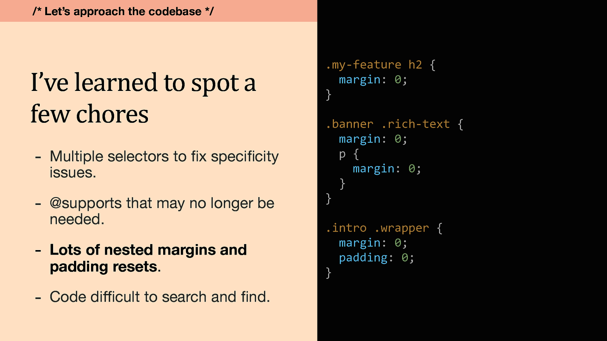Screen dimensions: 607x341
Task: Click the 'padding: 0;' declaration
Action: 376,258
